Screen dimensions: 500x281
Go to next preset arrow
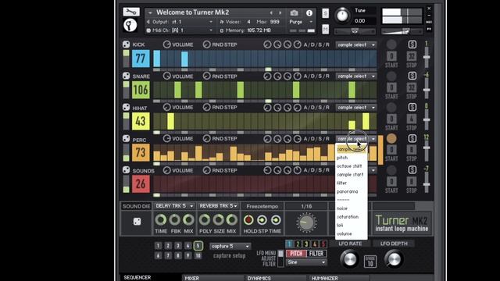[280, 12]
